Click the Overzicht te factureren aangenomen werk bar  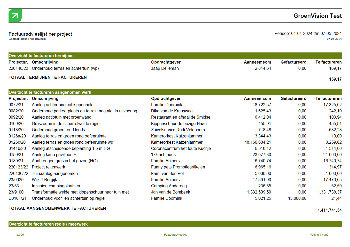click(x=175, y=92)
